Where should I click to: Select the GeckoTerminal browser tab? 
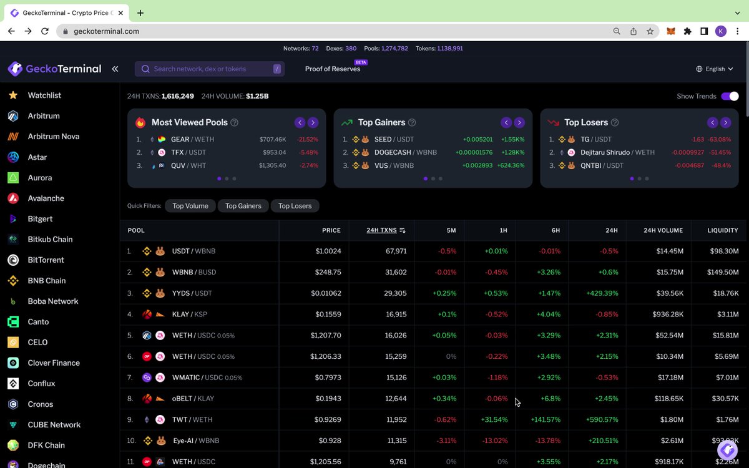67,13
